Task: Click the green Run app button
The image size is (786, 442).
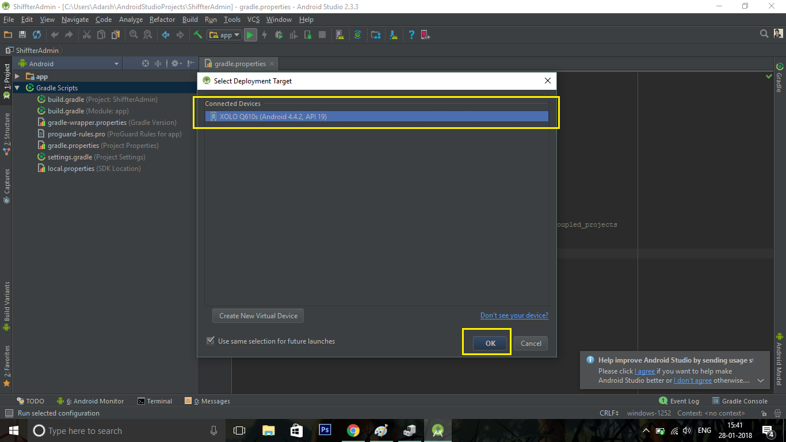Action: [x=250, y=35]
